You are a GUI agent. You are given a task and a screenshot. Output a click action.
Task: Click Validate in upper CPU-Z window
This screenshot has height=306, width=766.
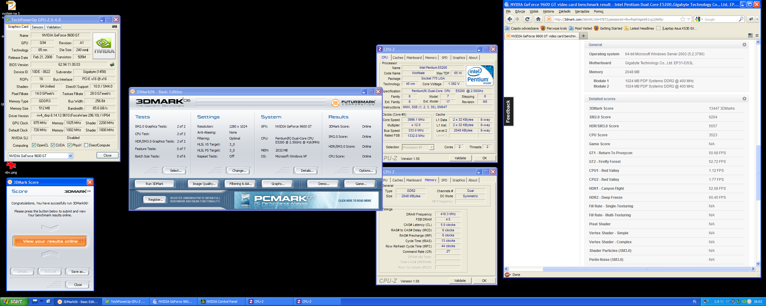tap(460, 158)
